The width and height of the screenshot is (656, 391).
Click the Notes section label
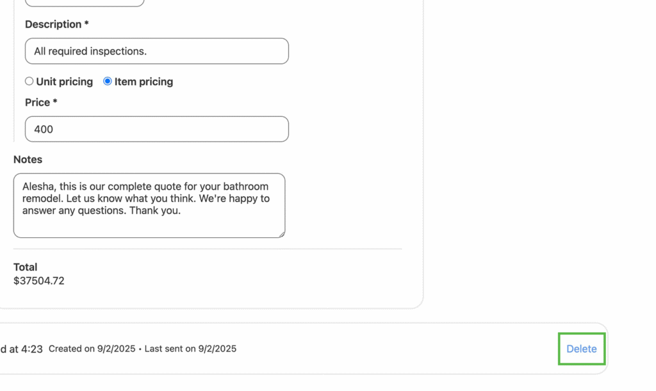pyautogui.click(x=28, y=160)
